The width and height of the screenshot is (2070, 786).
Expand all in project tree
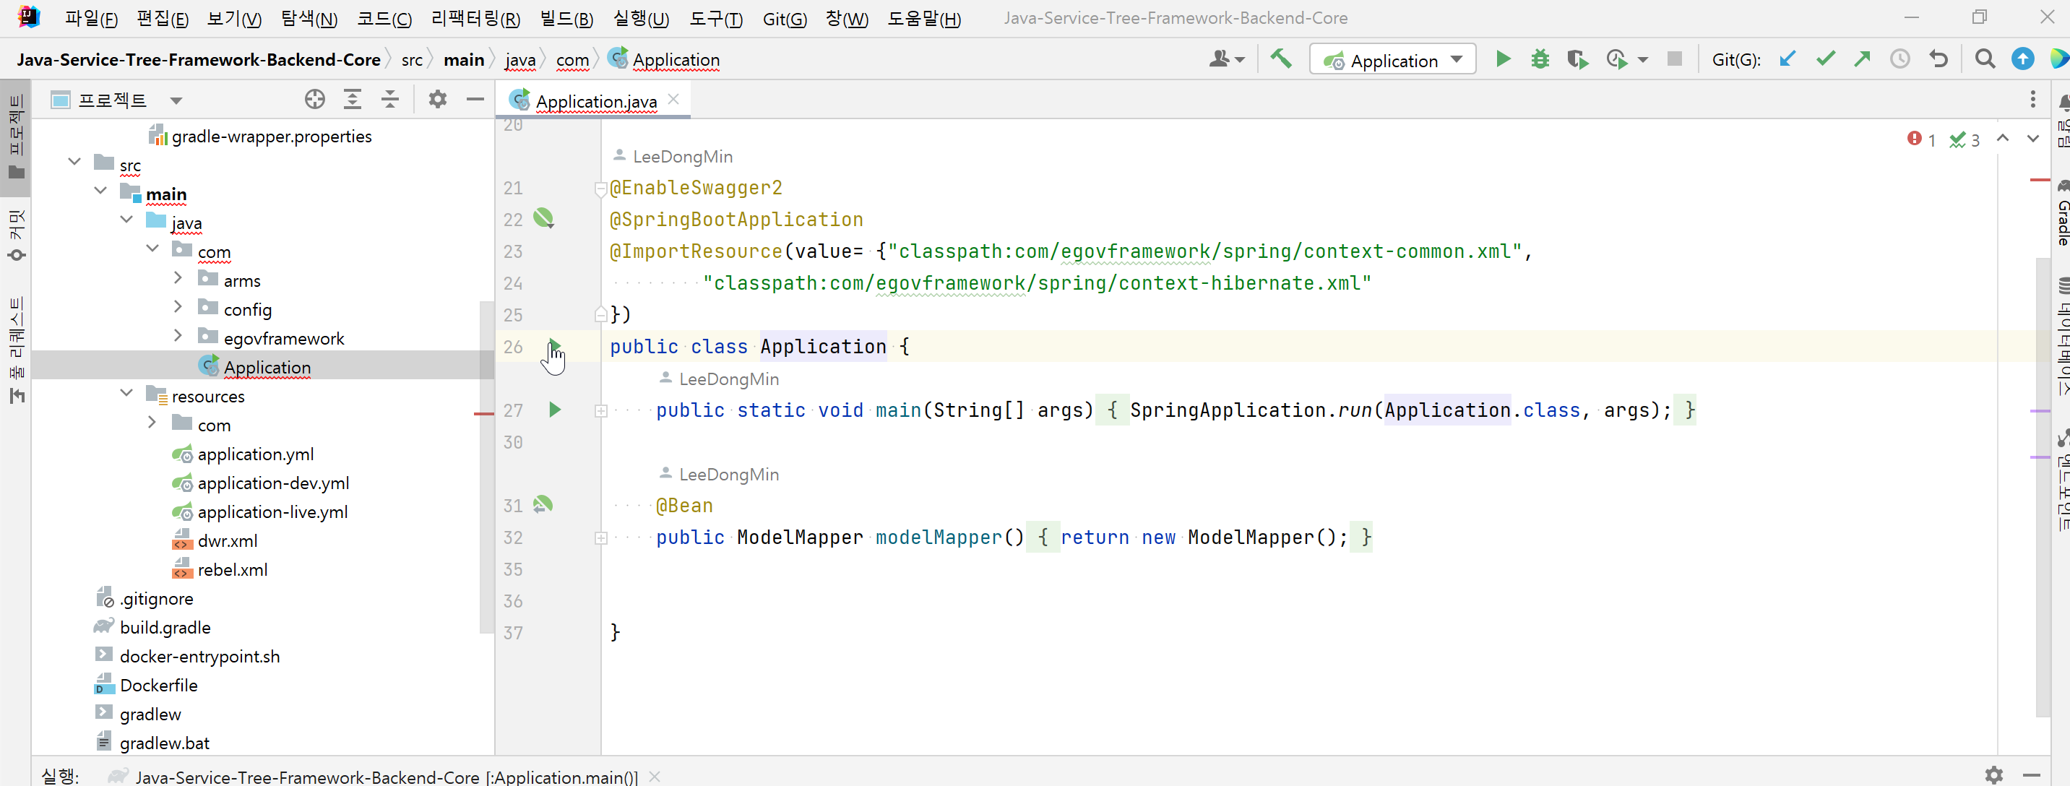352,100
